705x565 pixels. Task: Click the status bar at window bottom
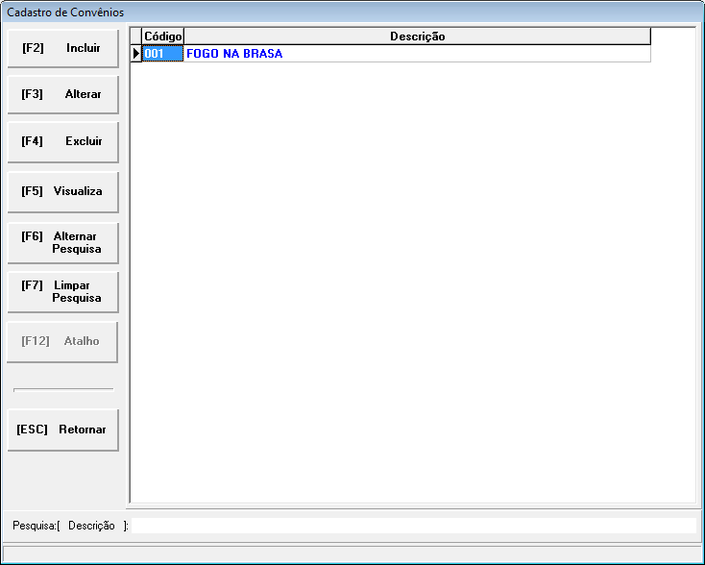pos(352,553)
